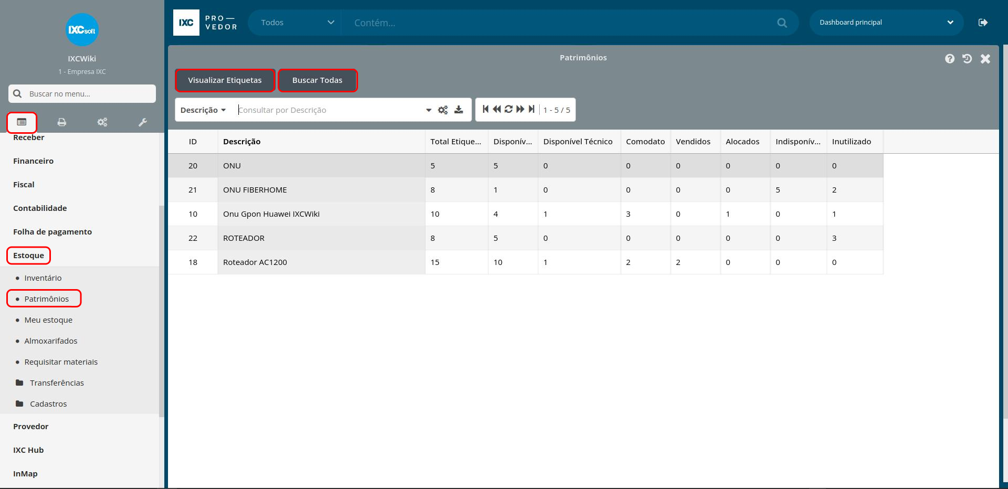
Task: Click the IXCWiki user name
Action: coord(82,59)
